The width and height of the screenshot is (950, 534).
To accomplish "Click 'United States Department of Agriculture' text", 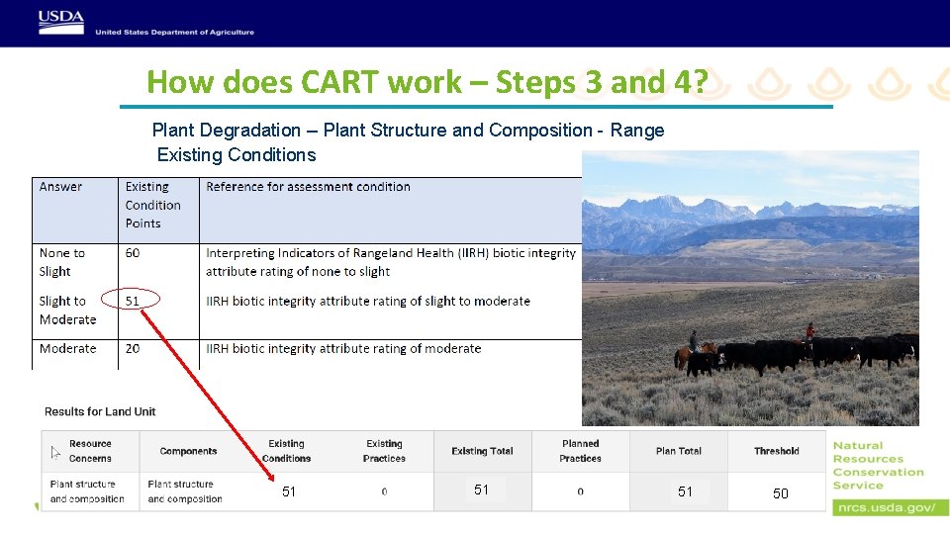I will tap(174, 32).
